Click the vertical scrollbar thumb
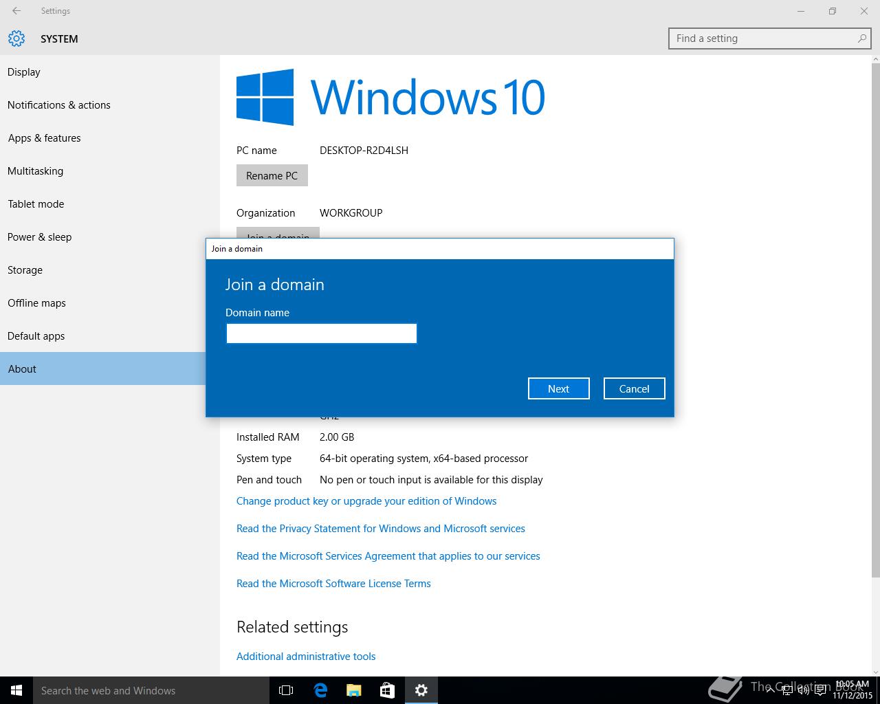Screen dimensions: 880x704 click(875, 320)
